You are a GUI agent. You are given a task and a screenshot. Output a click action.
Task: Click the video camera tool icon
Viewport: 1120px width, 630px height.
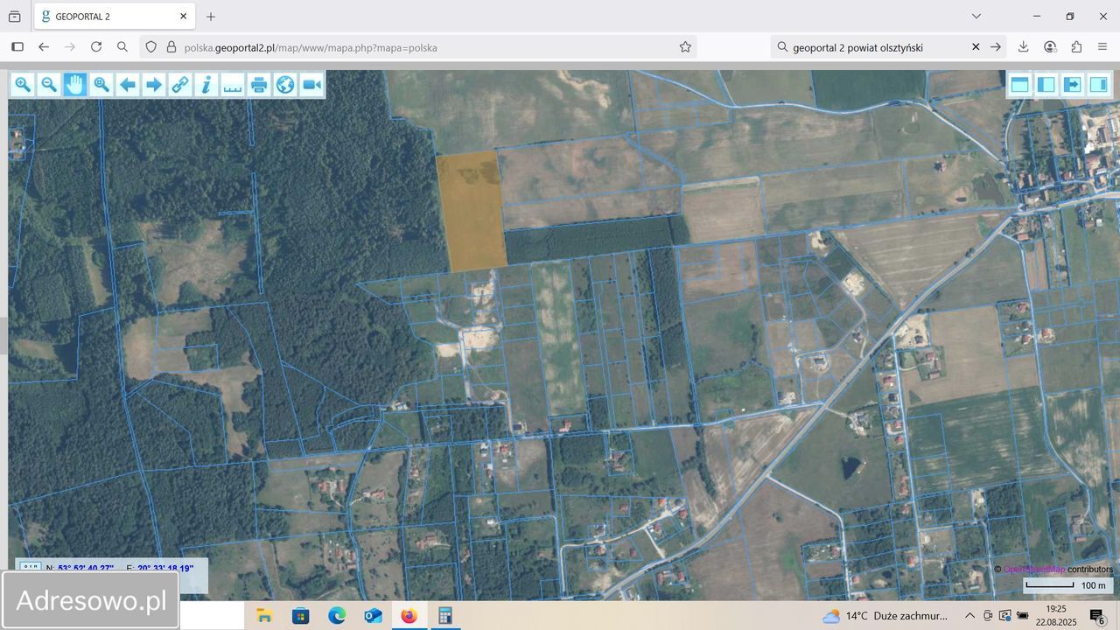[311, 84]
